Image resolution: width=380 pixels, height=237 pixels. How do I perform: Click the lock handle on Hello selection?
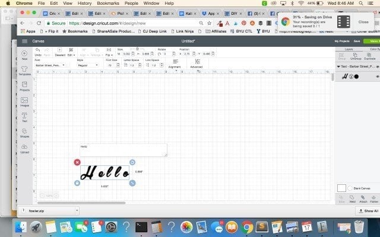pyautogui.click(x=77, y=183)
